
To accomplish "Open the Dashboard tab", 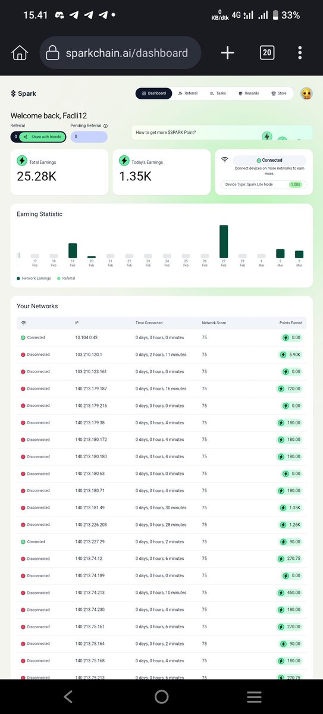I will tap(154, 93).
